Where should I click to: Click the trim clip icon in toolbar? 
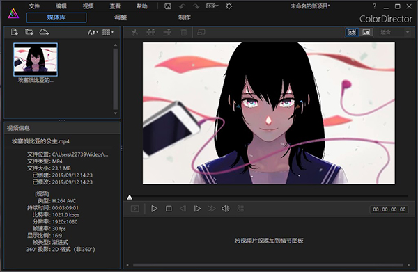(150, 32)
